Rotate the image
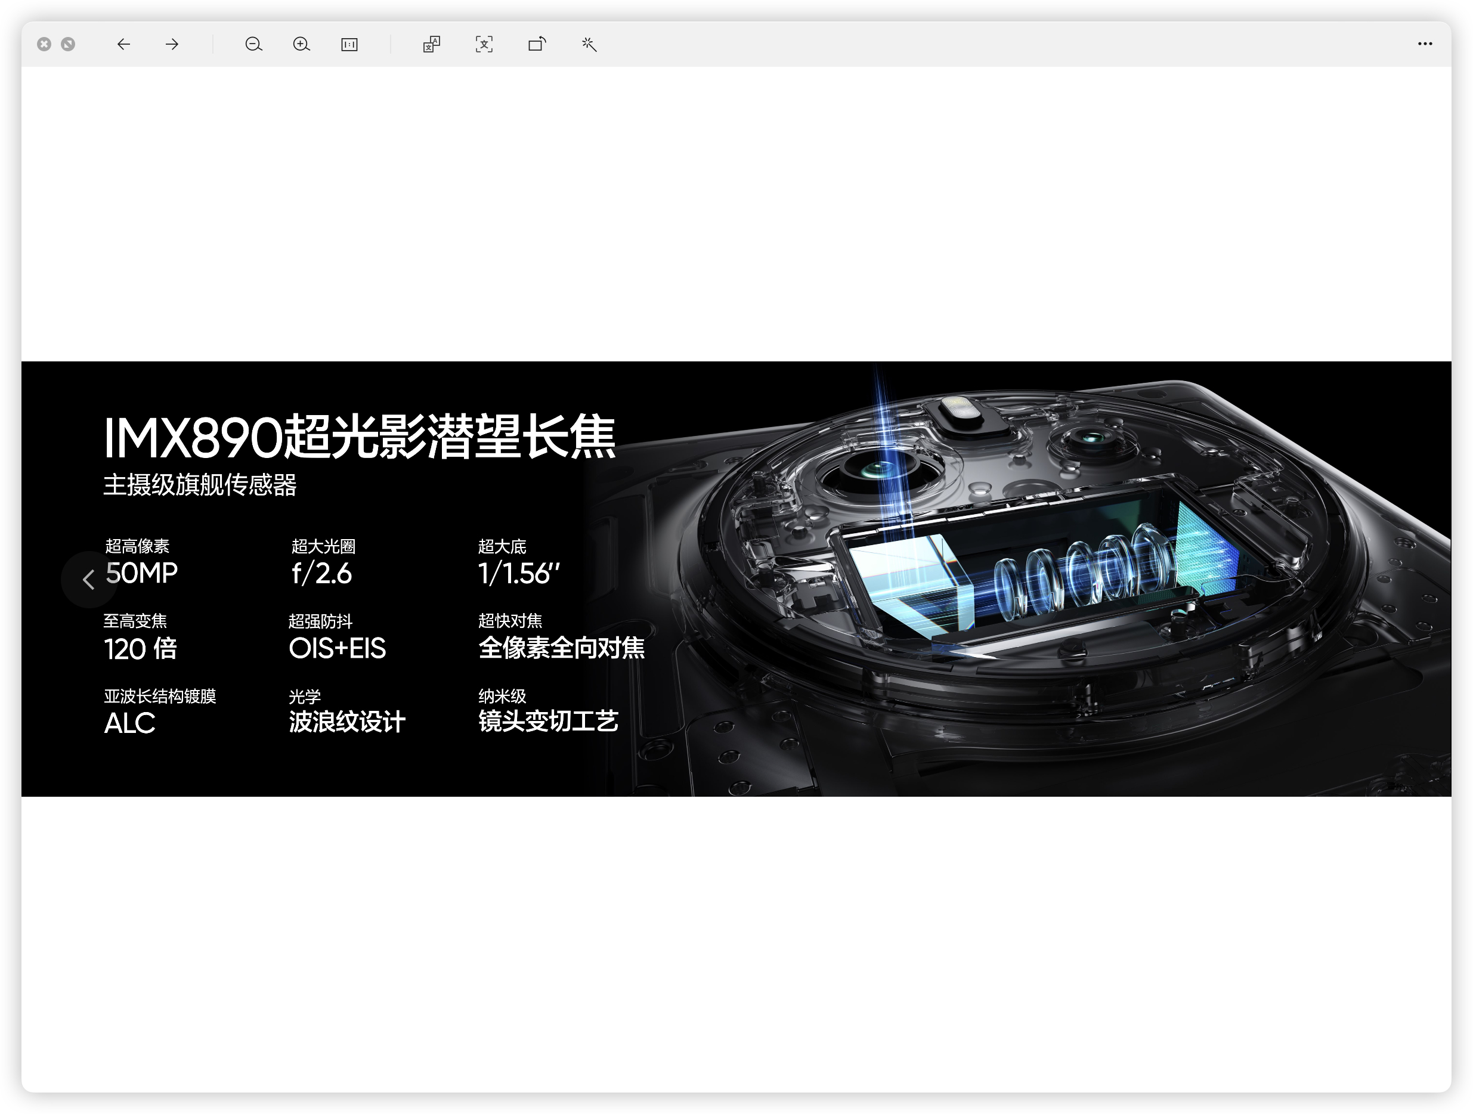This screenshot has height=1114, width=1473. [x=537, y=44]
